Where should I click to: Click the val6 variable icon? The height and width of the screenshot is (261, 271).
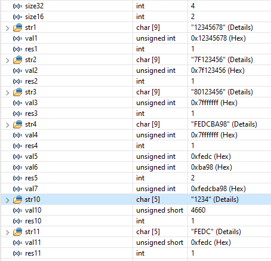pos(17,167)
